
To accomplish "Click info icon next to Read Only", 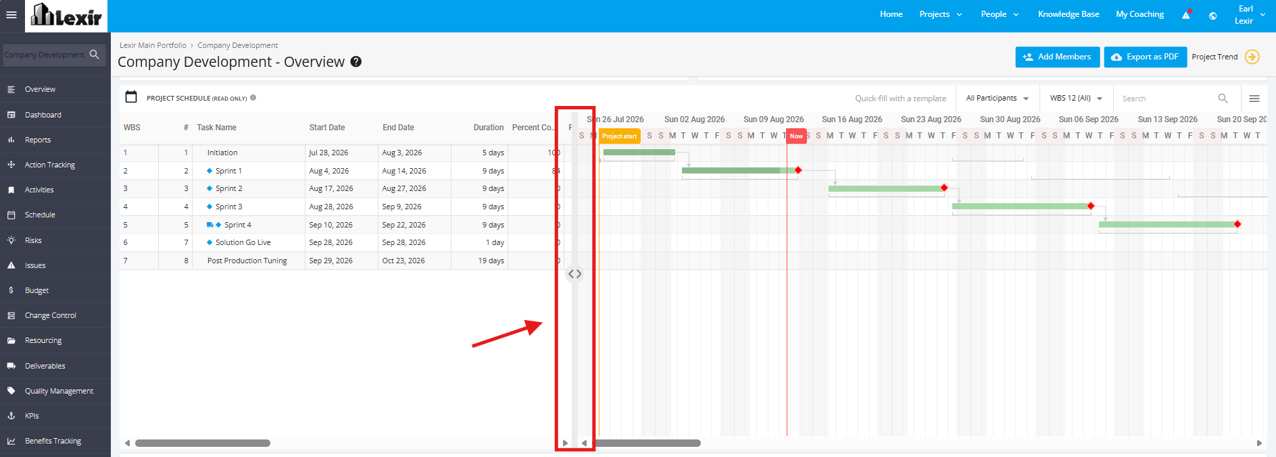I will point(253,97).
